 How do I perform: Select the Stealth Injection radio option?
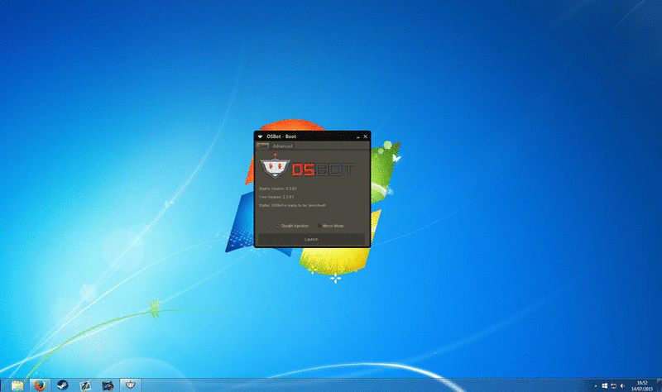(293, 226)
